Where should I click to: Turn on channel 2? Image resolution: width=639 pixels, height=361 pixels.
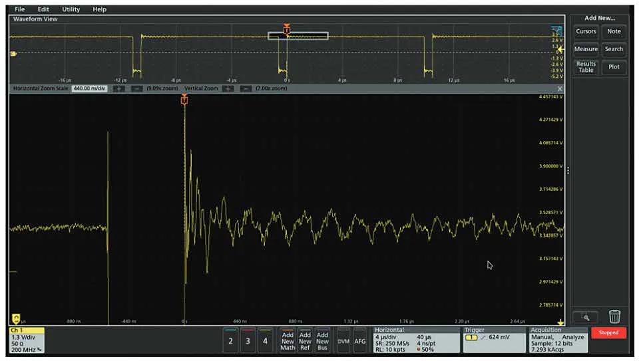[x=230, y=340]
